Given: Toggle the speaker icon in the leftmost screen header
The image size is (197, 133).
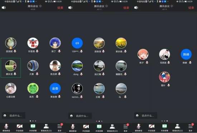Looking at the screenshot, I should tap(4, 8).
